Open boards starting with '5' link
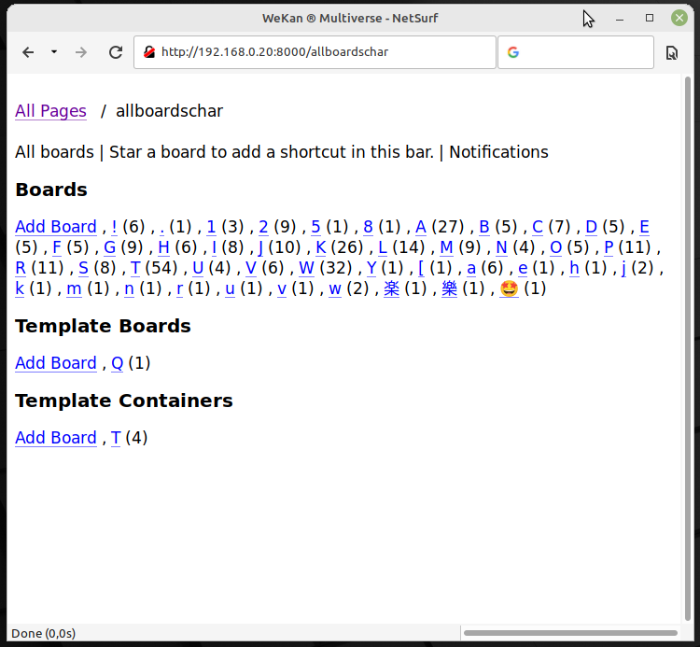The height and width of the screenshot is (647, 700). click(x=315, y=226)
